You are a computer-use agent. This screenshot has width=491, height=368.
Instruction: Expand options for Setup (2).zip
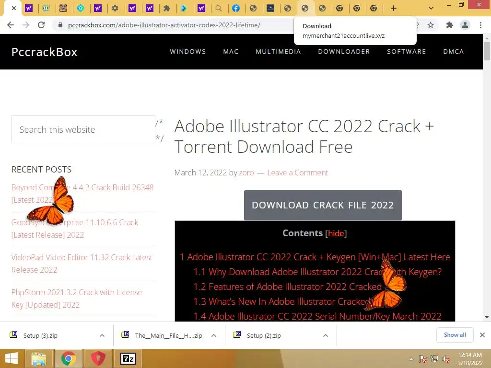[326, 335]
